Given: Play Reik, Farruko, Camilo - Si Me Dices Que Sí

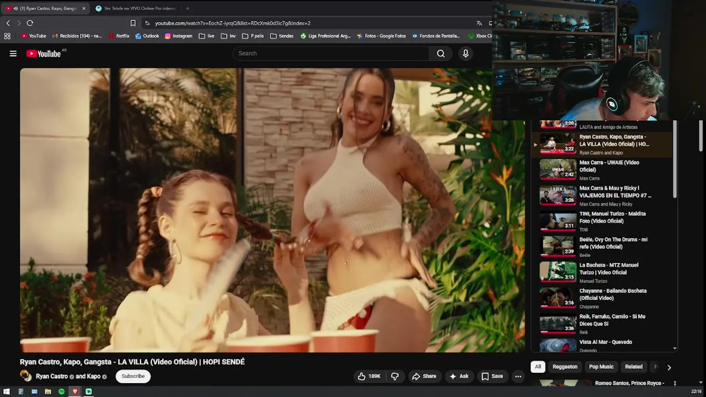Looking at the screenshot, I should [x=602, y=323].
